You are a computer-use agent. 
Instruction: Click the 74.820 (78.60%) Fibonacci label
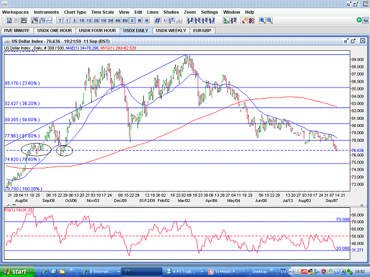22,159
